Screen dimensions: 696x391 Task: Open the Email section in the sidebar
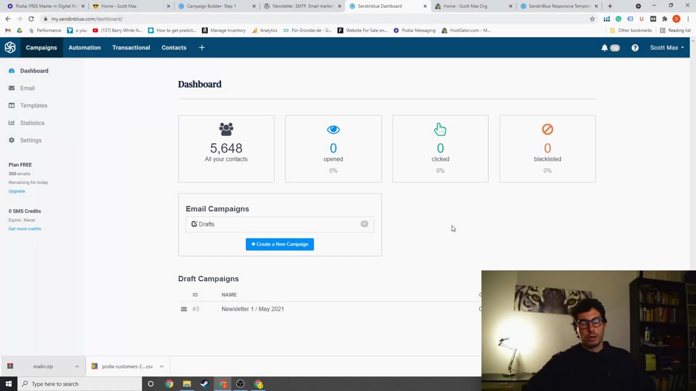(x=27, y=88)
